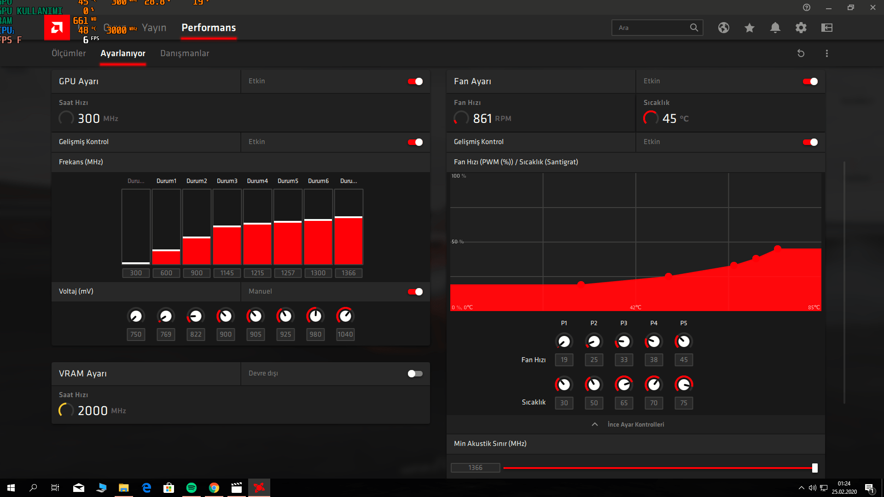The width and height of the screenshot is (884, 497).
Task: Click the AMD logo home icon
Action: point(57,28)
